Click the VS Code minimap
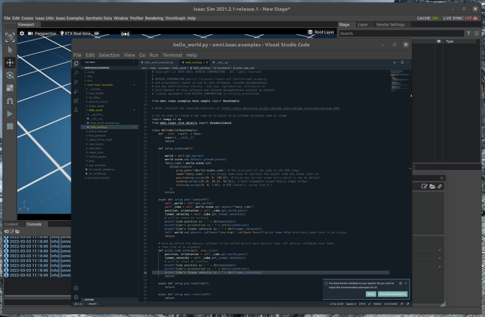The image size is (485, 317). (400, 81)
